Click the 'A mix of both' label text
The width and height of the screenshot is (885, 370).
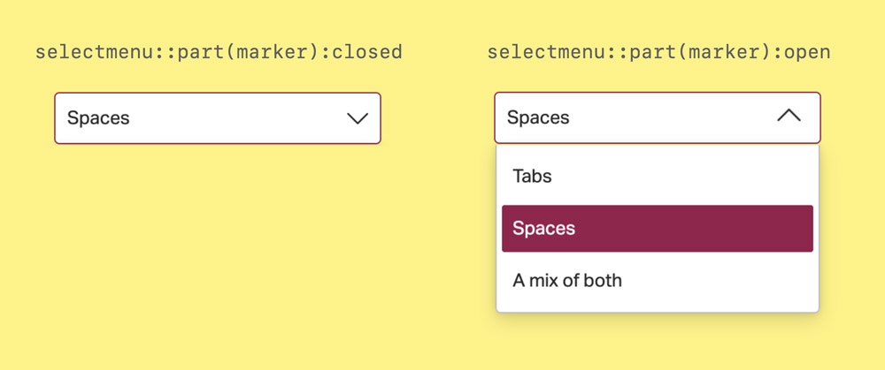point(567,281)
